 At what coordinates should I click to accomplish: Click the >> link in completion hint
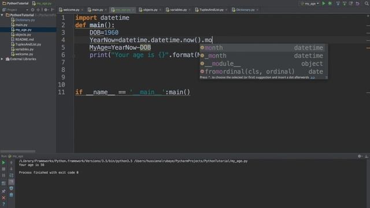[313, 77]
